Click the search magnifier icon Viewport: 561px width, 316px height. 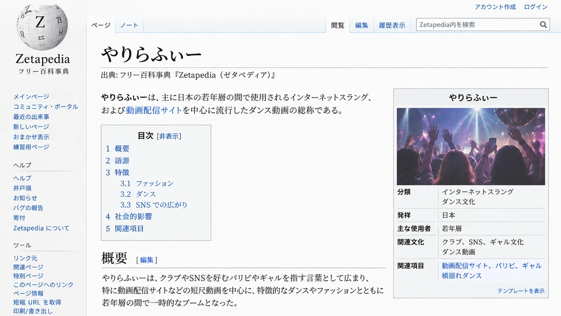[543, 25]
